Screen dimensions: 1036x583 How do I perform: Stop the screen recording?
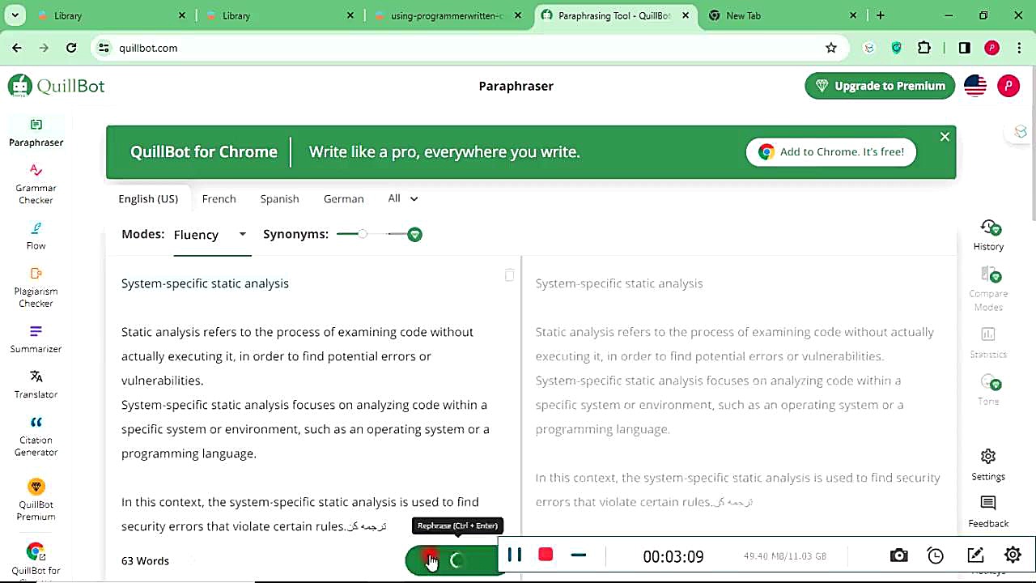(x=546, y=555)
